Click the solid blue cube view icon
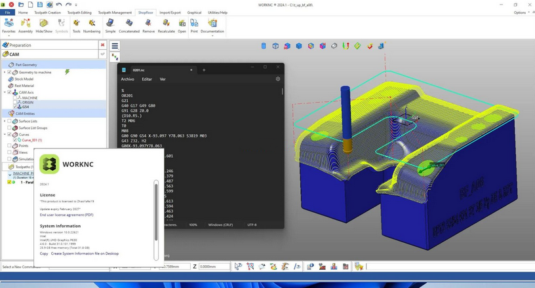535x288 pixels. coord(299,46)
